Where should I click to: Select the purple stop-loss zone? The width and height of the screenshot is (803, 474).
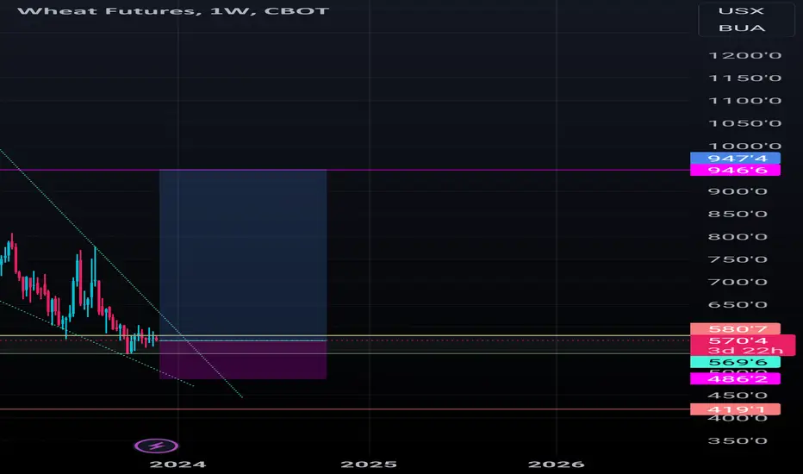[243, 360]
